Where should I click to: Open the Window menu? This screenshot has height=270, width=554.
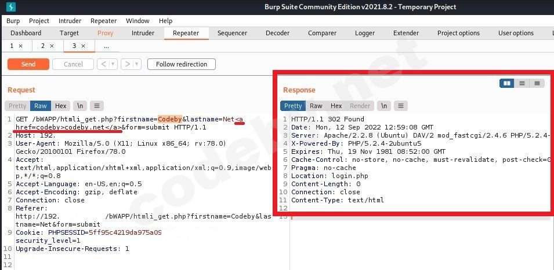point(137,21)
